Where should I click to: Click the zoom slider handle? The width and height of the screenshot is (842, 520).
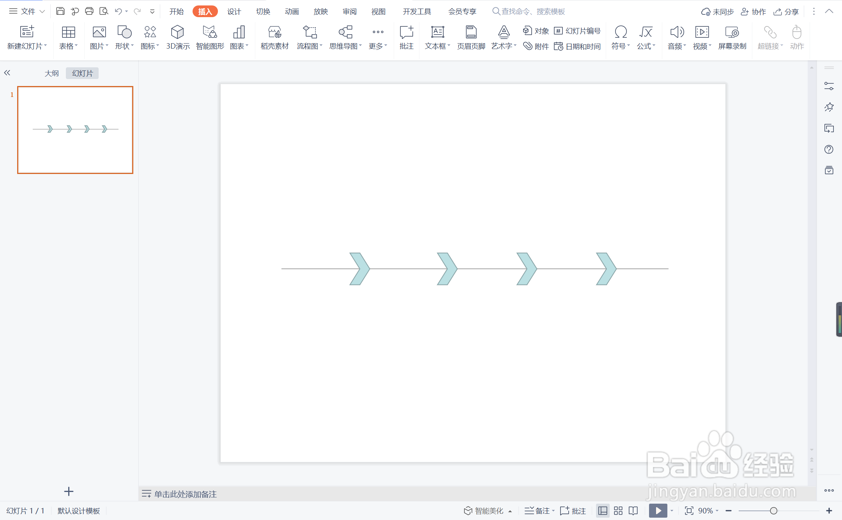[773, 511]
